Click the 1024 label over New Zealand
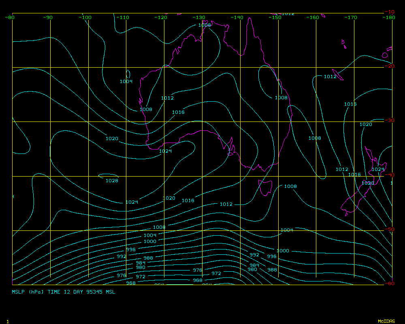 378,169
